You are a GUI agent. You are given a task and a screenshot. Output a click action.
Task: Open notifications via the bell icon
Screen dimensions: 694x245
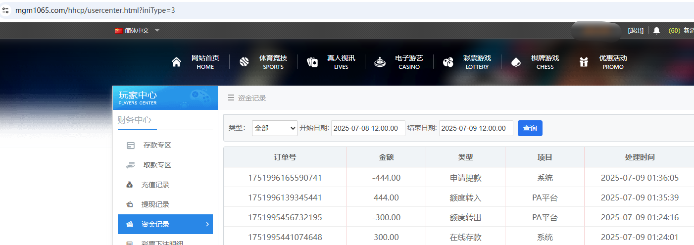[656, 31]
